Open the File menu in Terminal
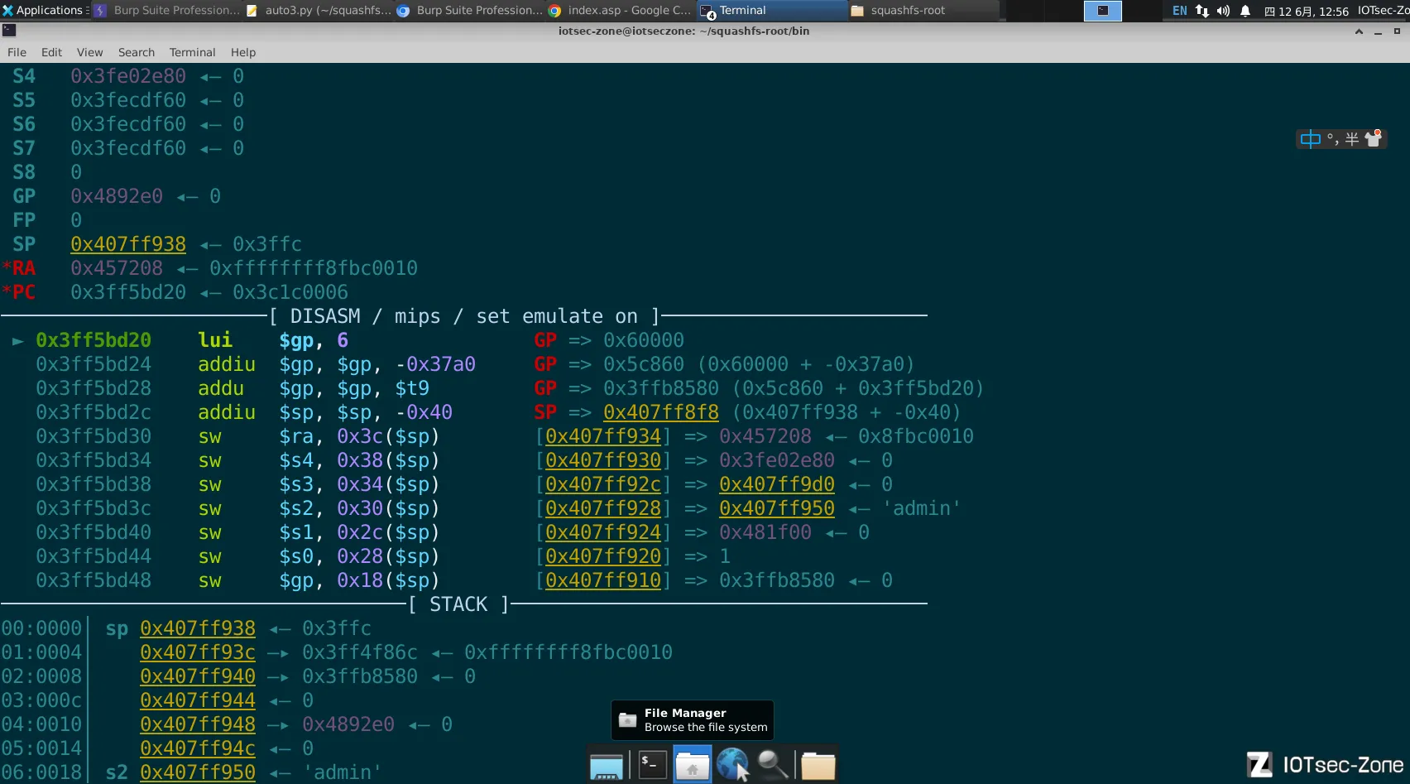This screenshot has height=784, width=1410. pos(17,52)
